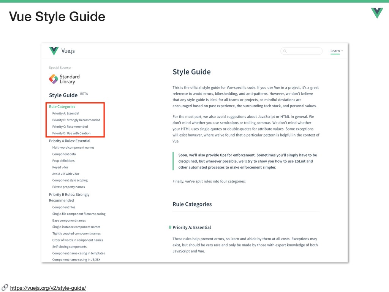Open the Learn dropdown menu

(337, 51)
